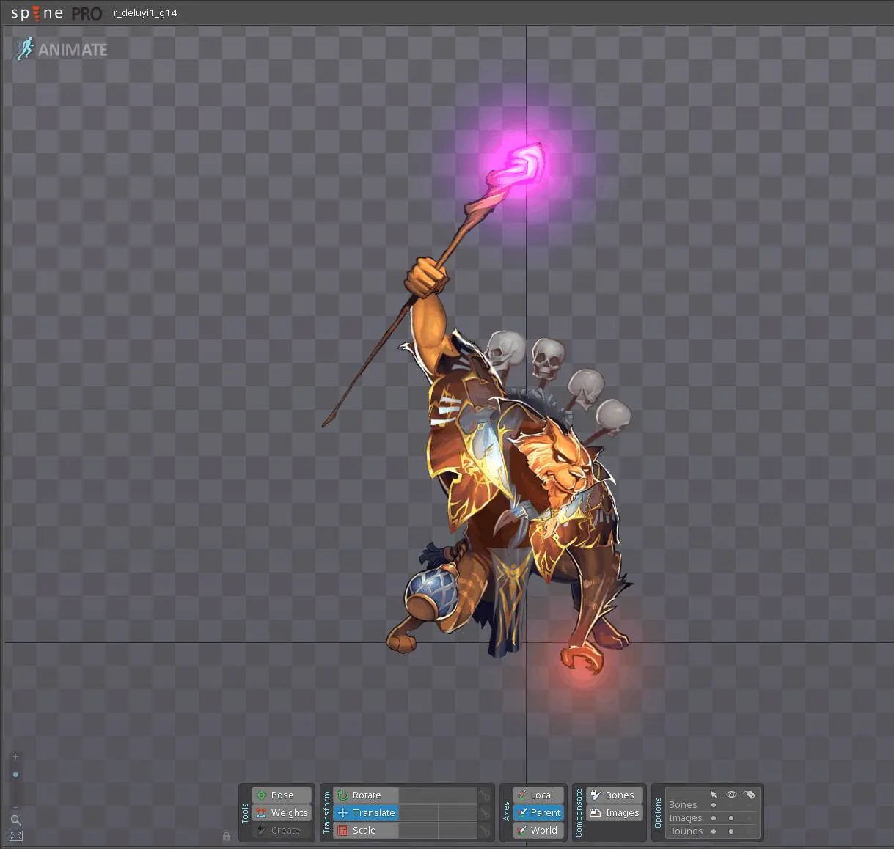Click the magnifier zoom icon
This screenshot has height=849, width=894.
(15, 820)
